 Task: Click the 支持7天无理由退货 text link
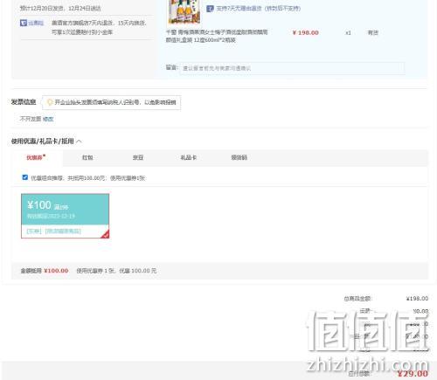coord(258,9)
